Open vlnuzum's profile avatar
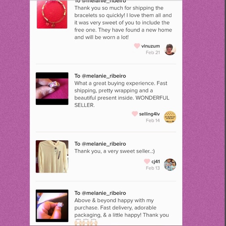Viewport: 226px width, 226px height. pos(170,49)
